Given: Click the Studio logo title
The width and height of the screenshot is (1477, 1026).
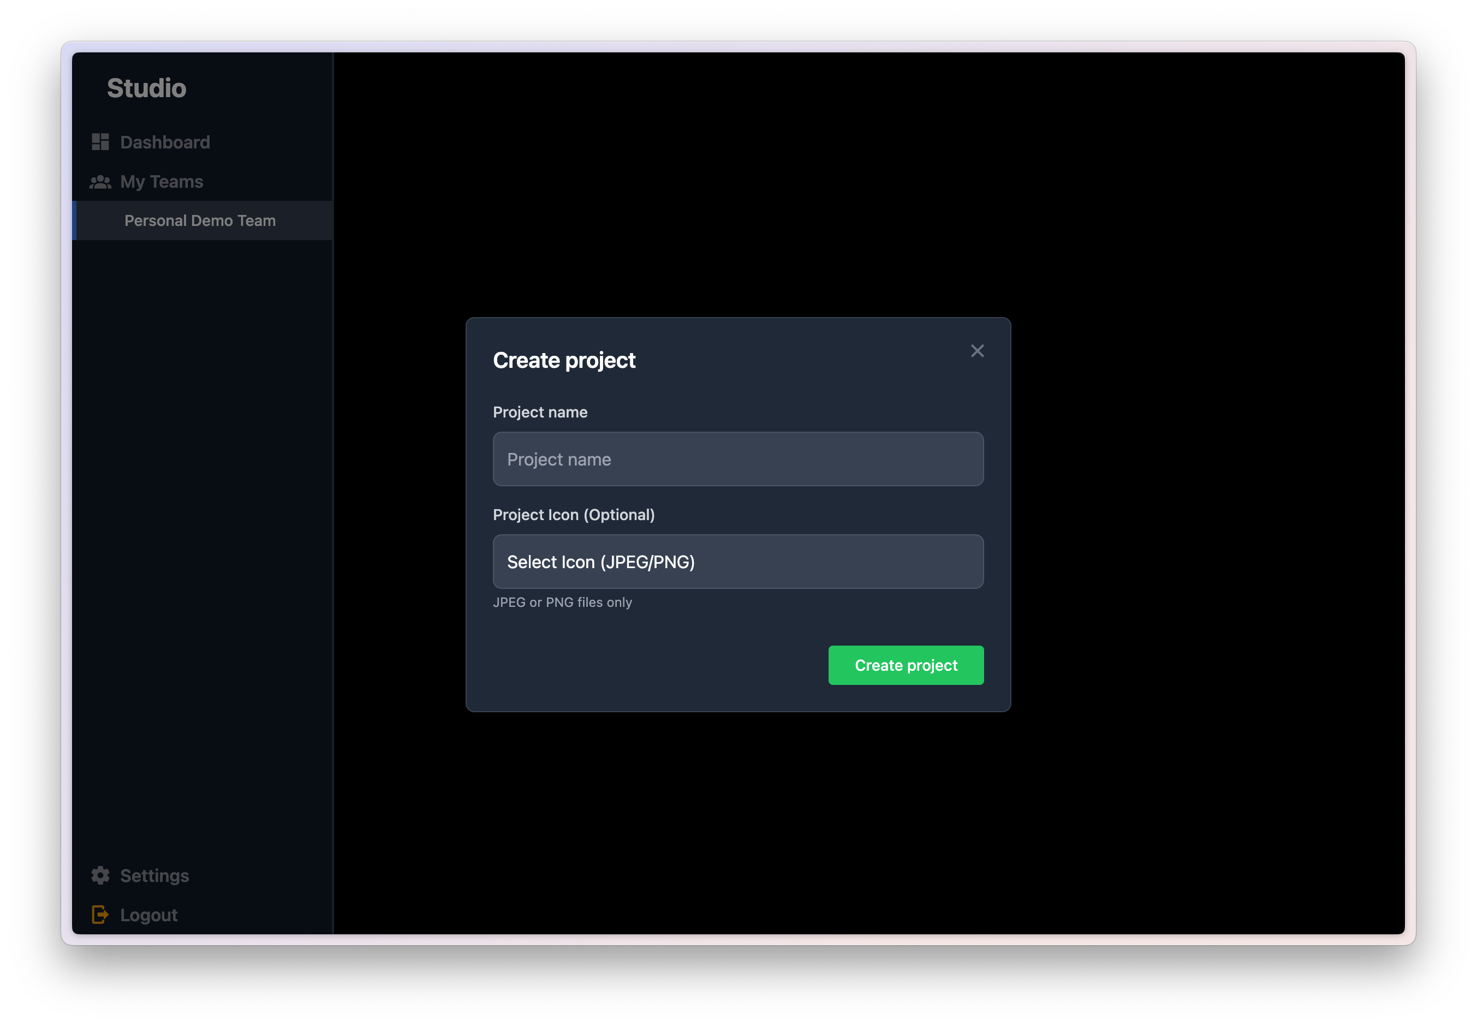Looking at the screenshot, I should (147, 89).
